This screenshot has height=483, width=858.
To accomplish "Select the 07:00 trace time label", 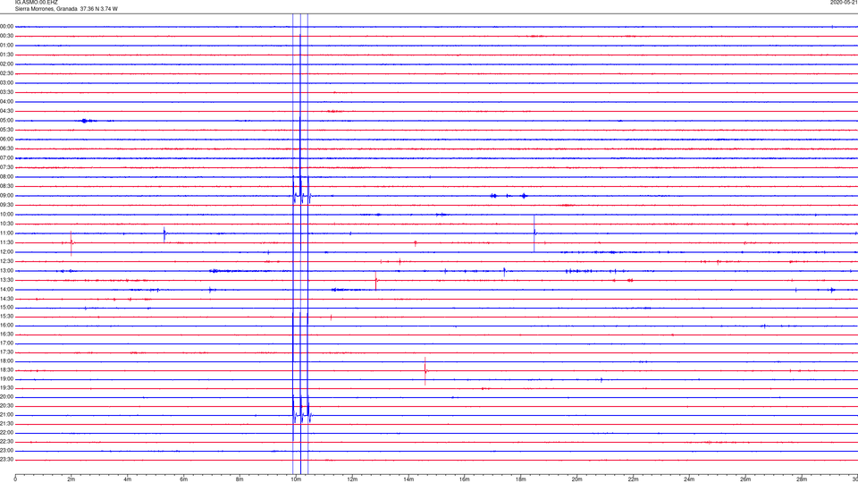I will point(6,157).
